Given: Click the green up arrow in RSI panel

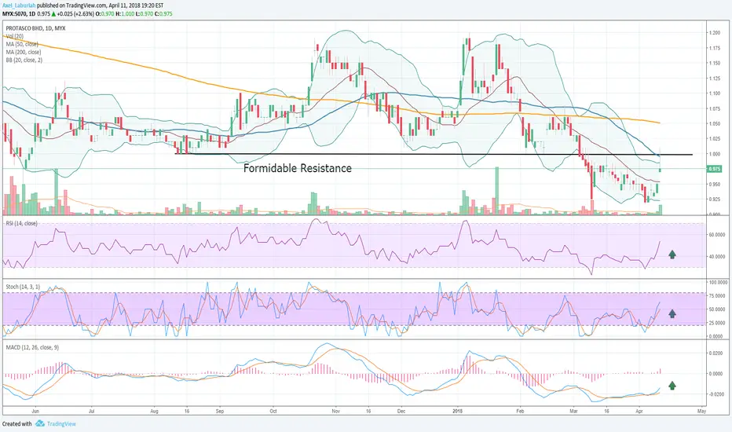Looking at the screenshot, I should pyautogui.click(x=672, y=254).
